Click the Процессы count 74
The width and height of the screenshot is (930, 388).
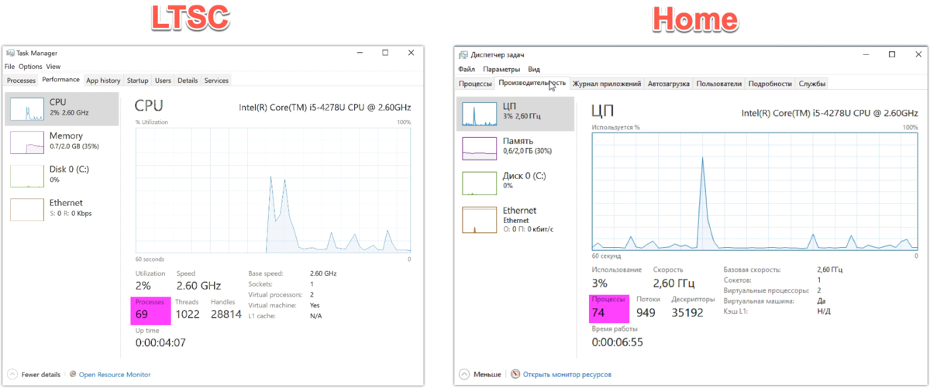click(600, 313)
